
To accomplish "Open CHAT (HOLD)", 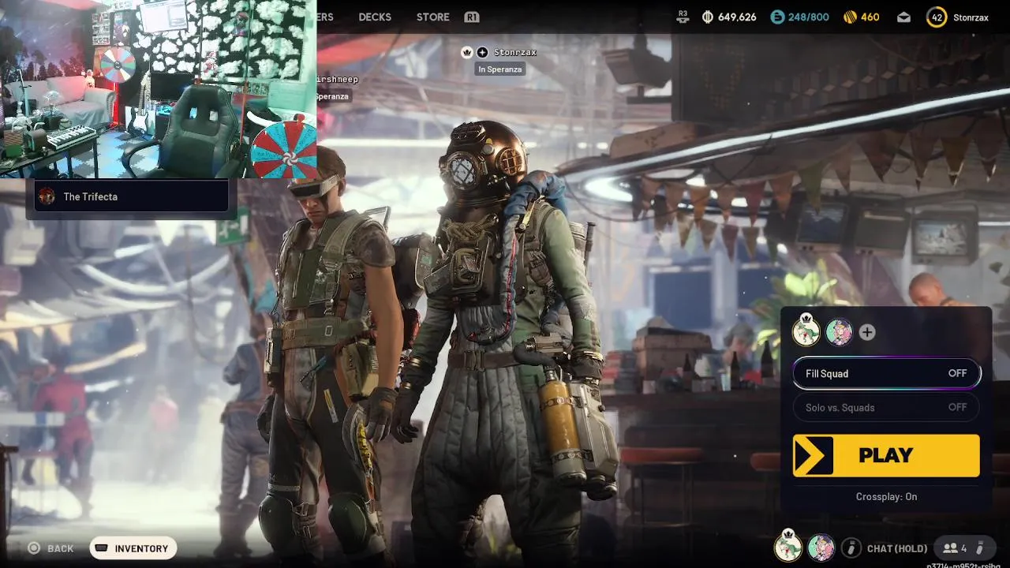I will (x=897, y=548).
